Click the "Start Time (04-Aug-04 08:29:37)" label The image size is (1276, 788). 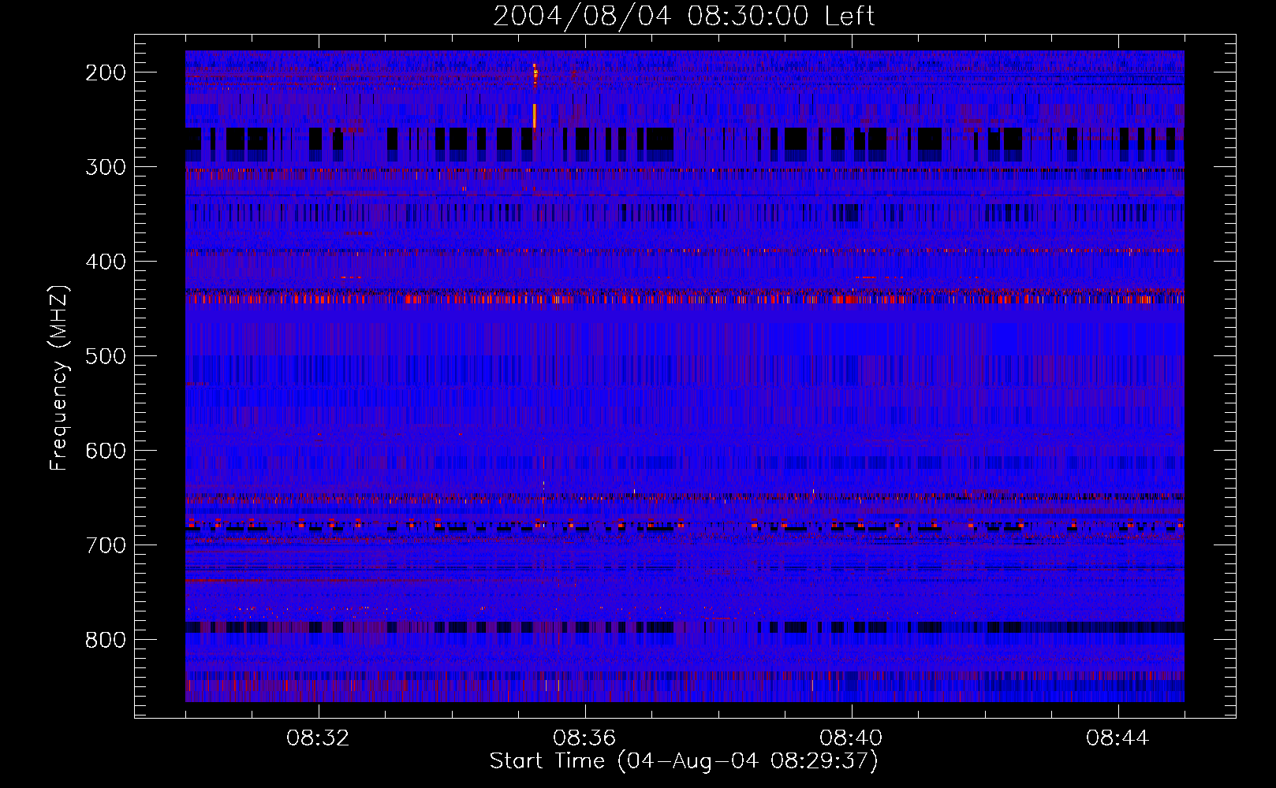click(x=684, y=761)
